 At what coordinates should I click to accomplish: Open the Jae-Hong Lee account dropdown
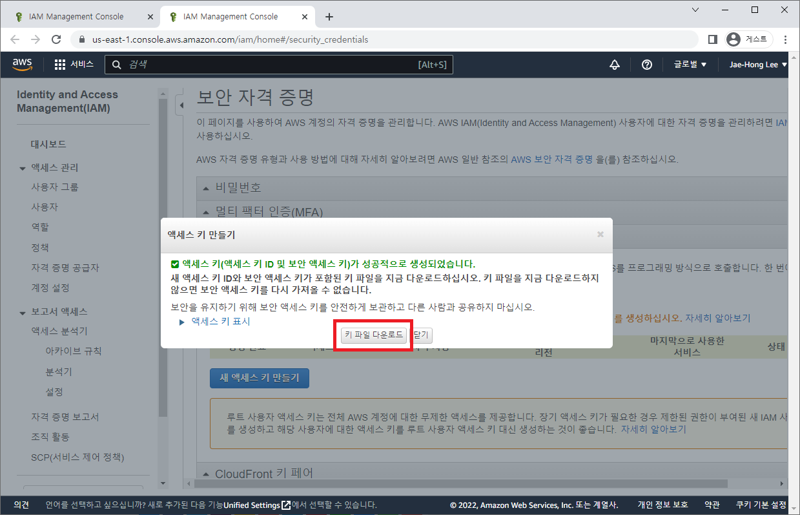[758, 65]
